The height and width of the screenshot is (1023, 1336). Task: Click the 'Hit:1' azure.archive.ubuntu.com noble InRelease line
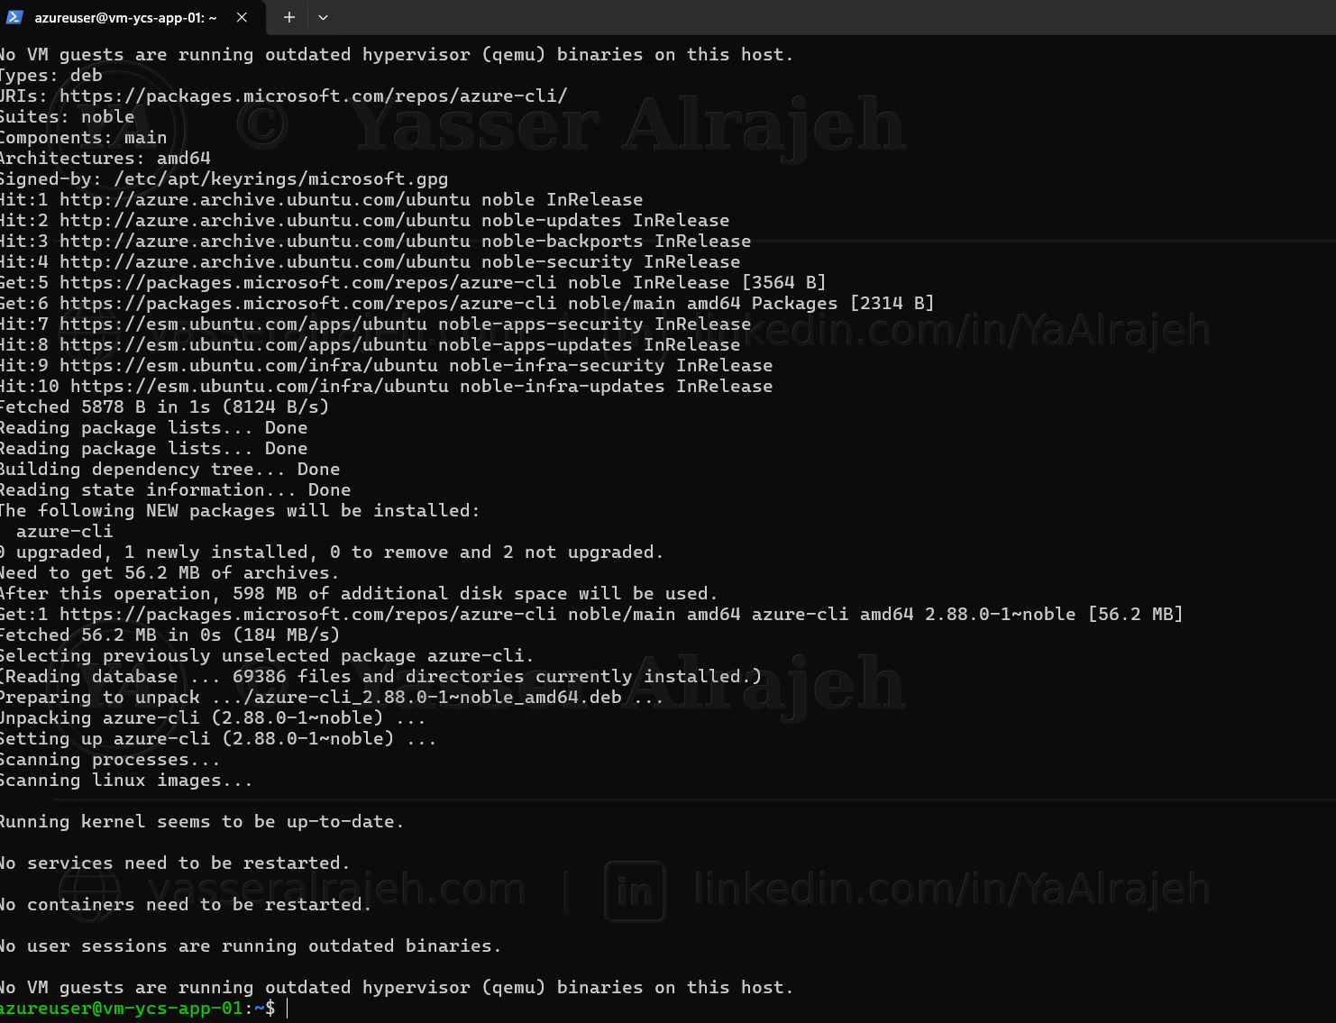[322, 199]
